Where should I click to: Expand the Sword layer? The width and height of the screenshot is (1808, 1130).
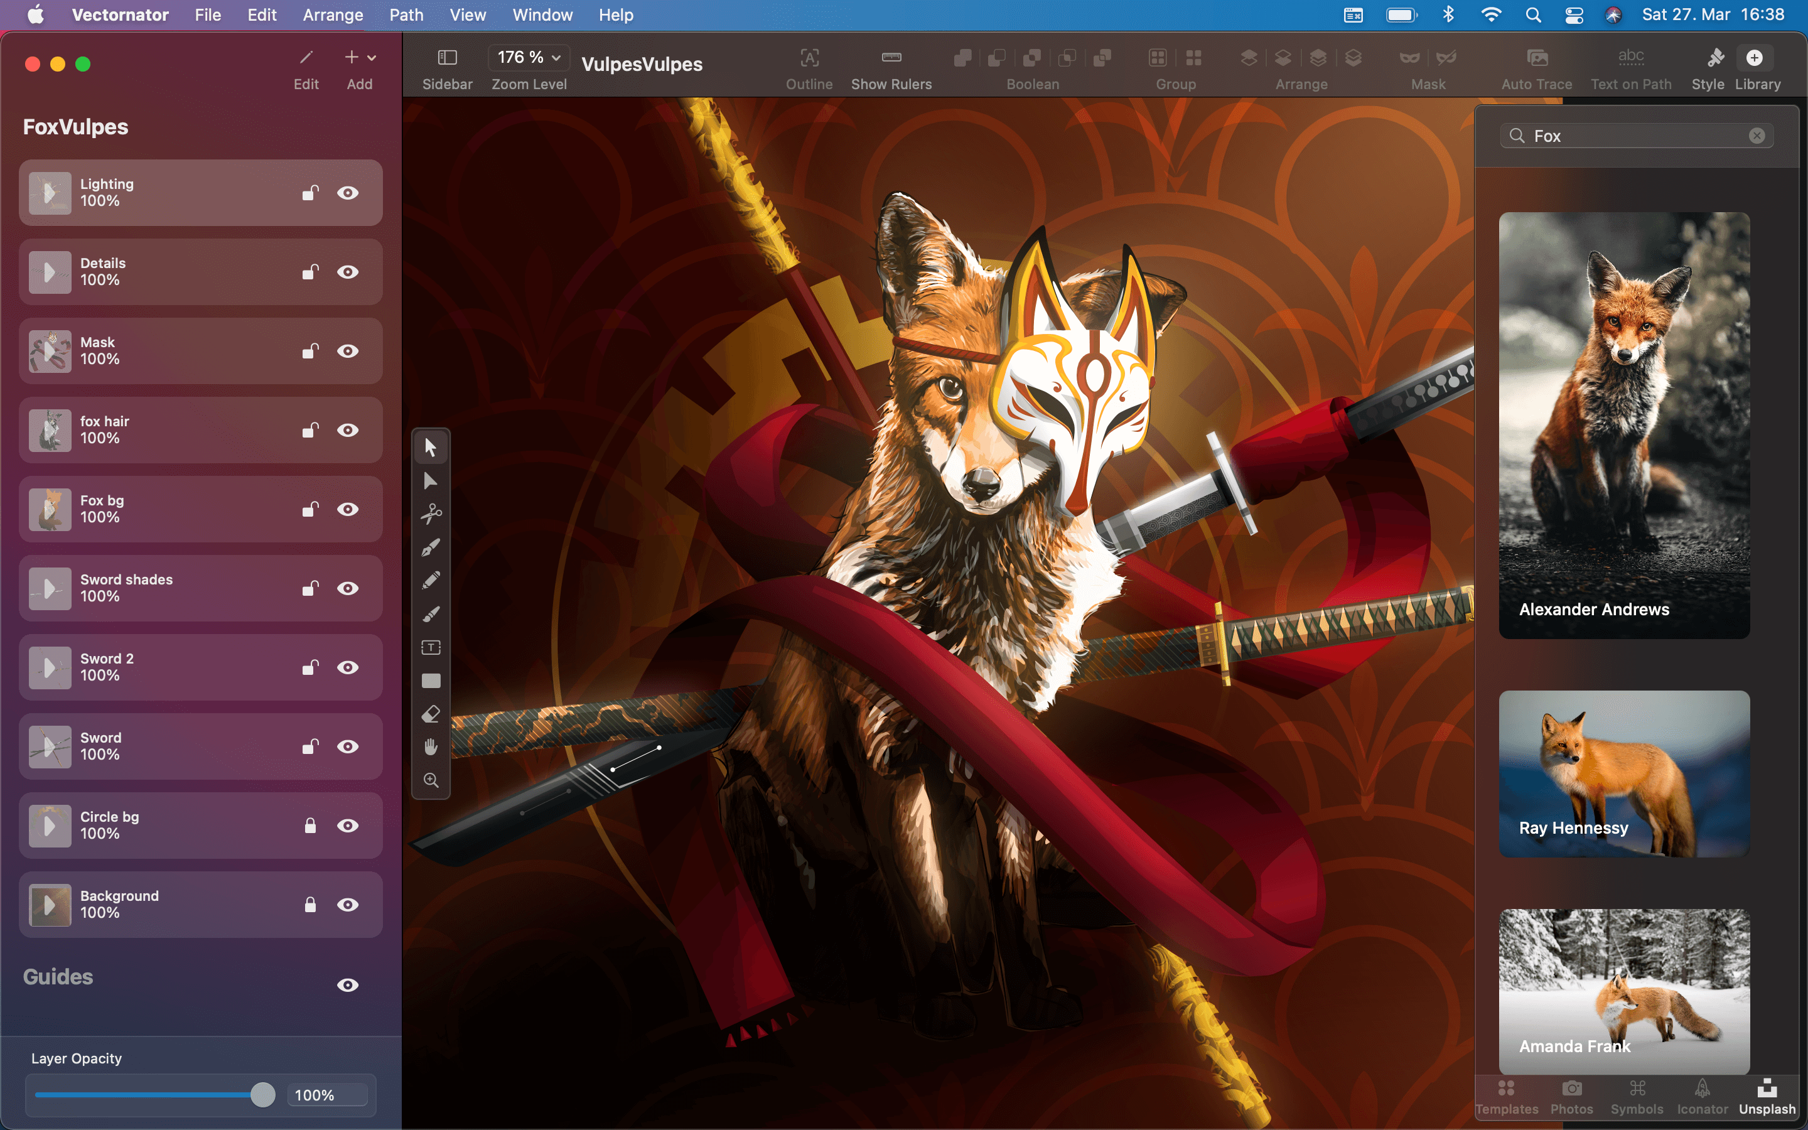[50, 746]
